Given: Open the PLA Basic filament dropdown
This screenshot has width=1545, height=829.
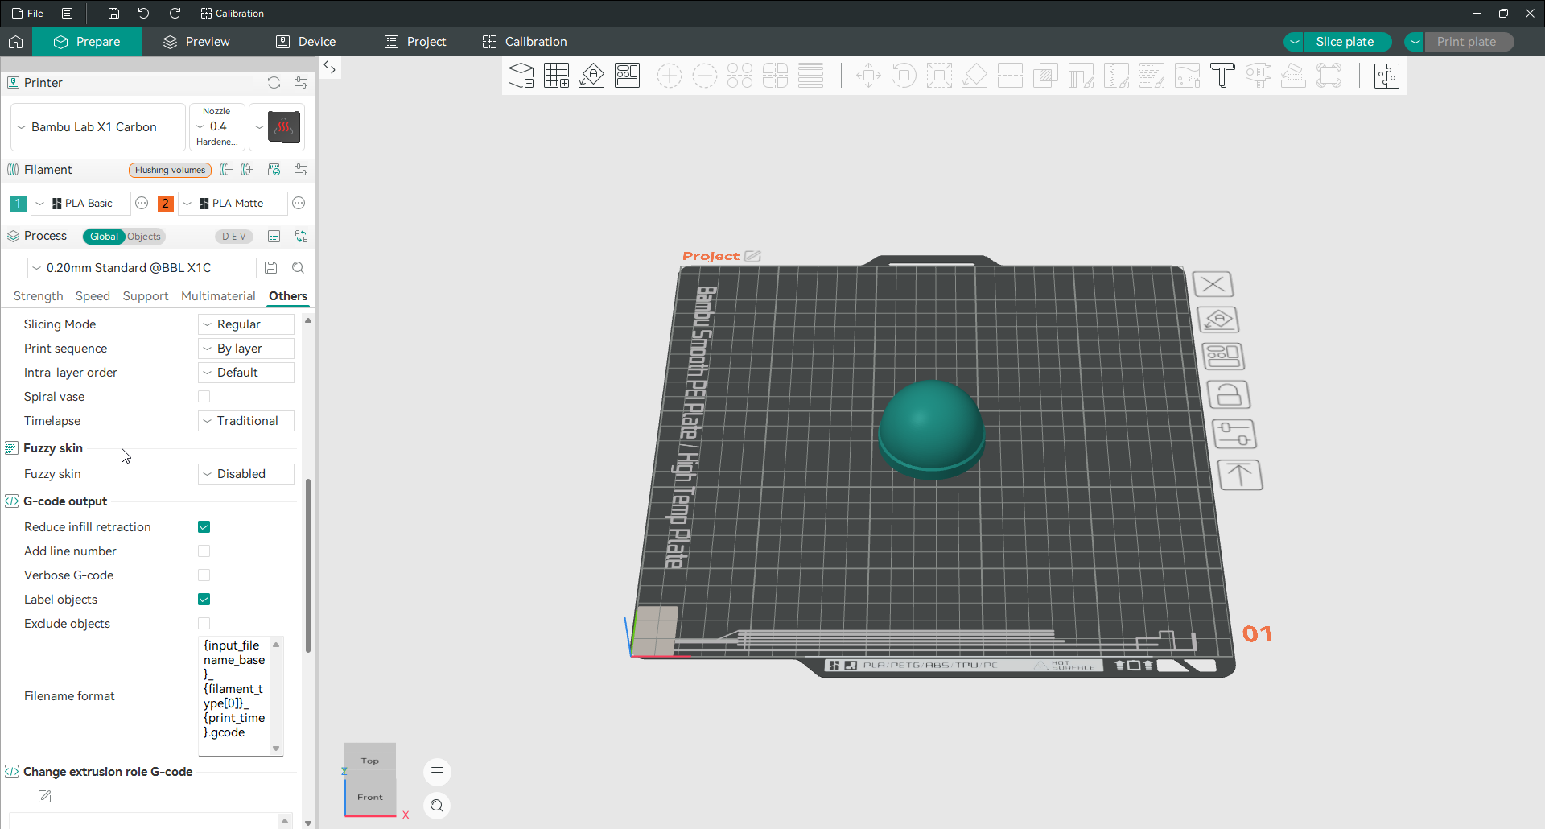Looking at the screenshot, I should [x=79, y=204].
